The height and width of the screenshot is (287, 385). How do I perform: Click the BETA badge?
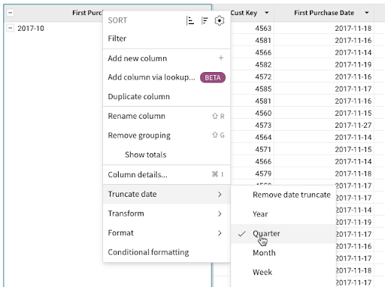click(x=213, y=77)
